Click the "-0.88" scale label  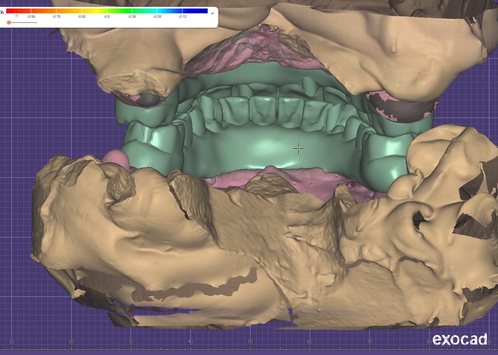31,16
